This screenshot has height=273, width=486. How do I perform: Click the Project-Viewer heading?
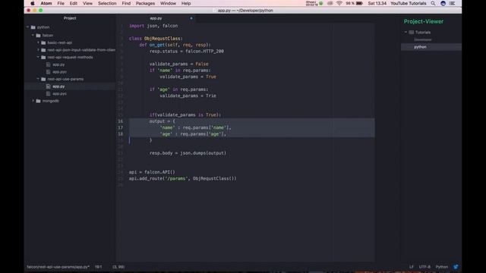click(424, 21)
